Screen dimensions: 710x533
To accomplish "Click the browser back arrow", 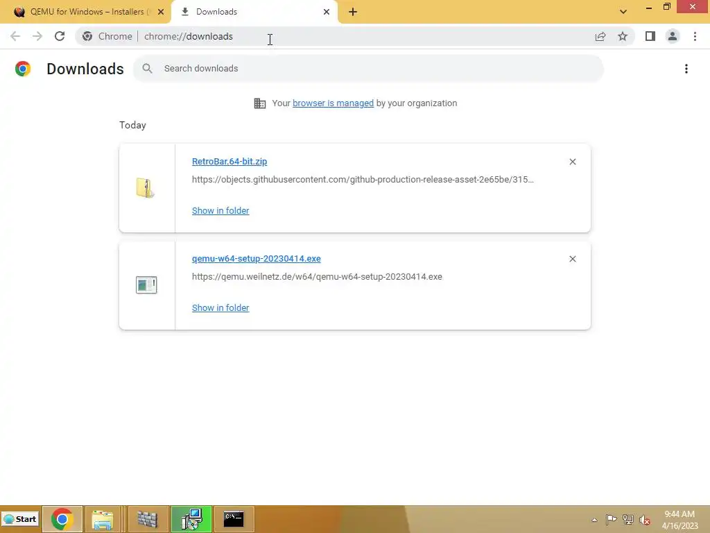I will point(15,36).
